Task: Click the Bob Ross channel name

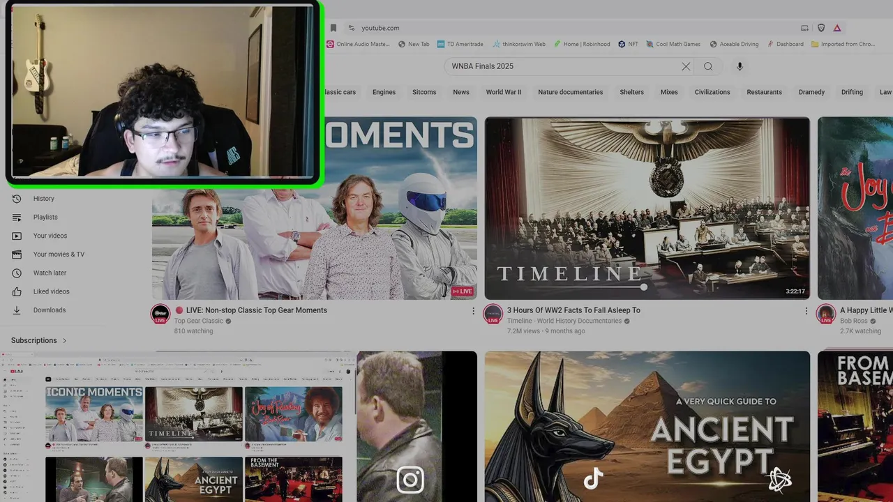Action: click(x=854, y=321)
